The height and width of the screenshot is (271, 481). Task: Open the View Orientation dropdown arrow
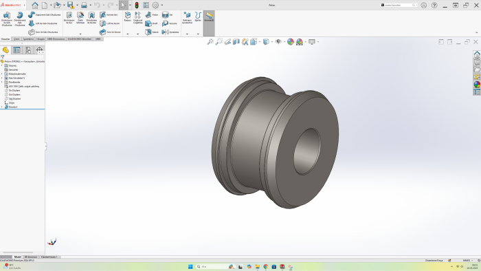tap(260, 42)
